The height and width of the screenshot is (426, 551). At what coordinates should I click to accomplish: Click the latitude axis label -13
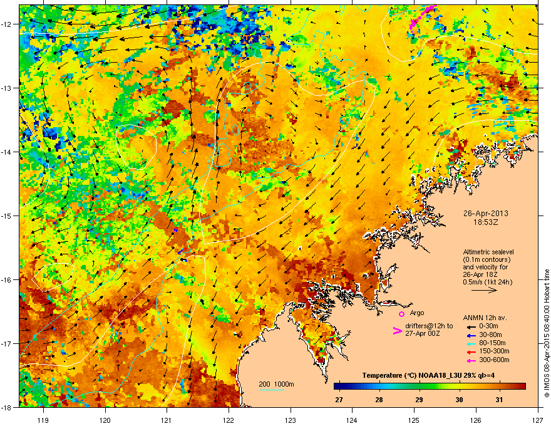click(x=7, y=88)
